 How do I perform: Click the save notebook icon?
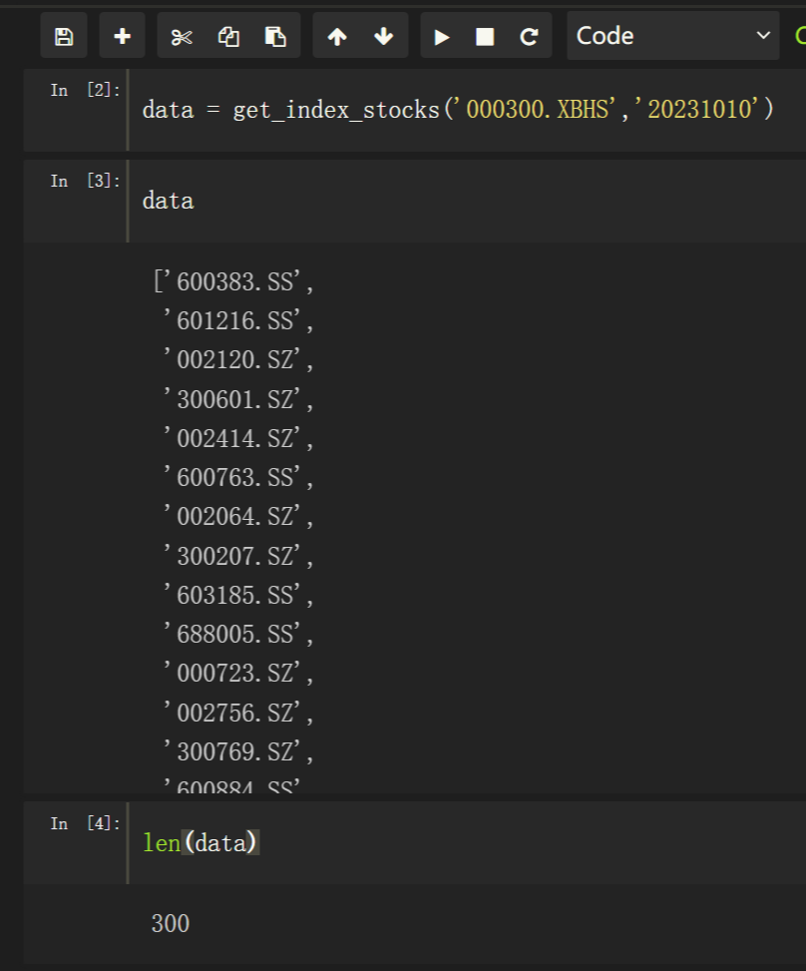(x=64, y=37)
